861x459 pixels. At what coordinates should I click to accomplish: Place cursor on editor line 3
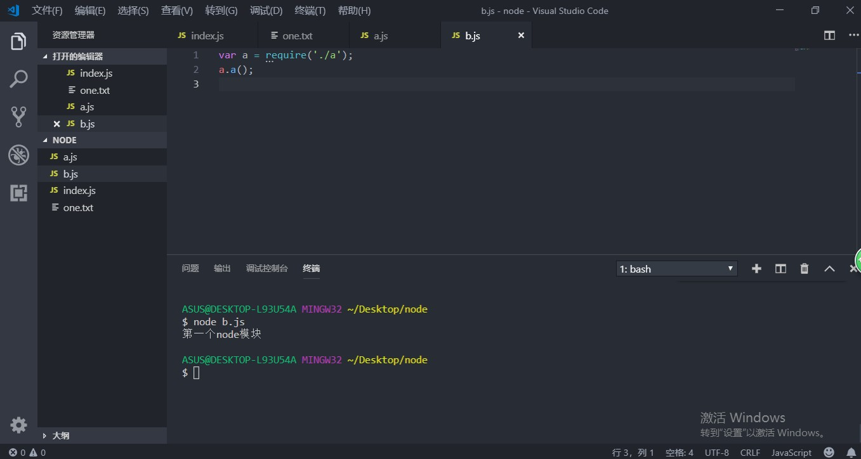(506, 84)
